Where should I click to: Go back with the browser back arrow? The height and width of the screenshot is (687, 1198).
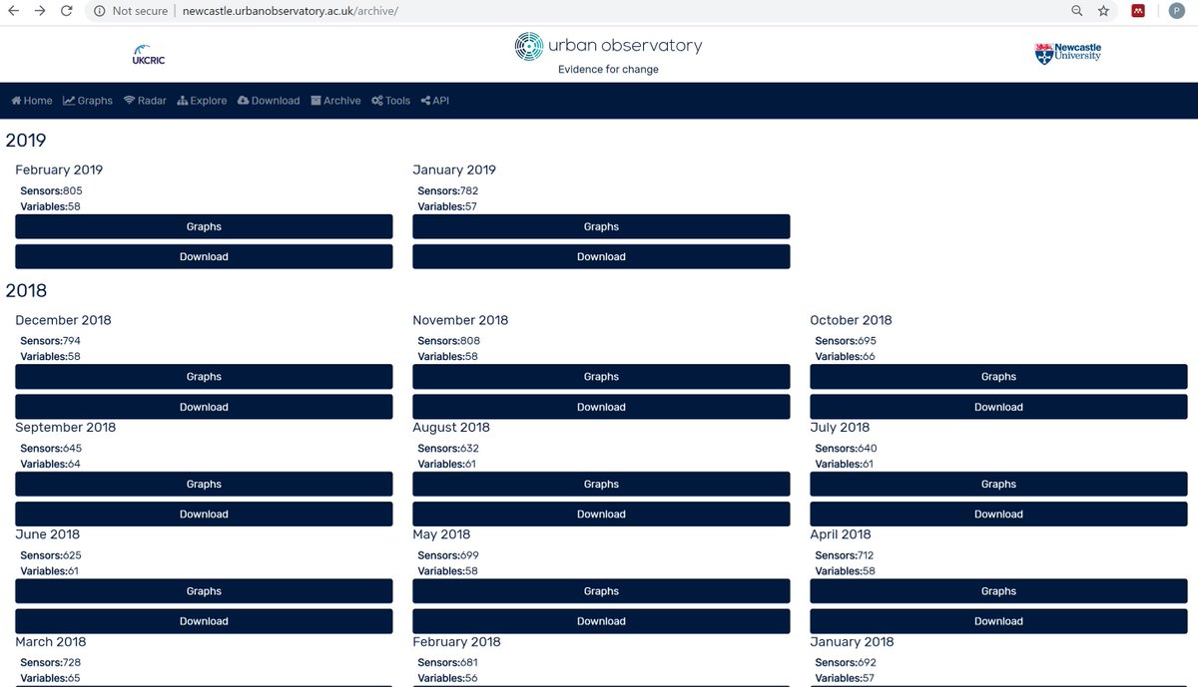[x=14, y=11]
